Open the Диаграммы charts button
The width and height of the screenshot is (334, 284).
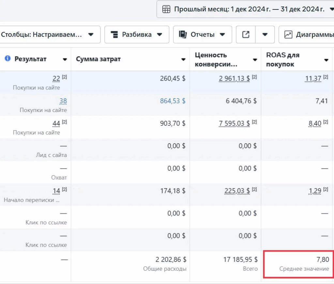(306, 35)
